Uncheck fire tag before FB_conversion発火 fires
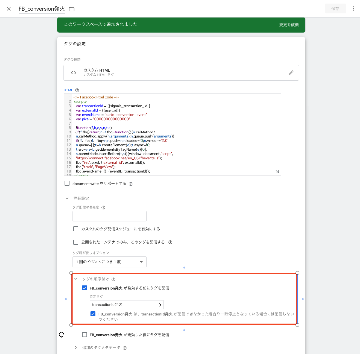This screenshot has height=354, width=360. (84, 288)
